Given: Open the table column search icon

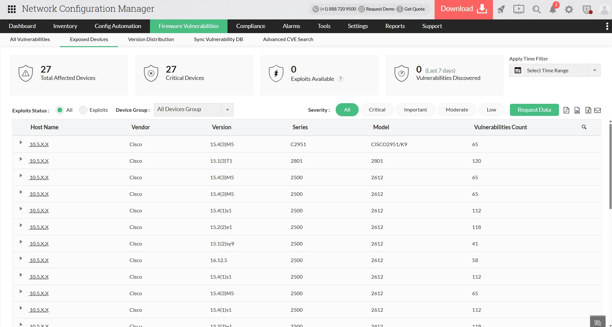Looking at the screenshot, I should point(584,127).
